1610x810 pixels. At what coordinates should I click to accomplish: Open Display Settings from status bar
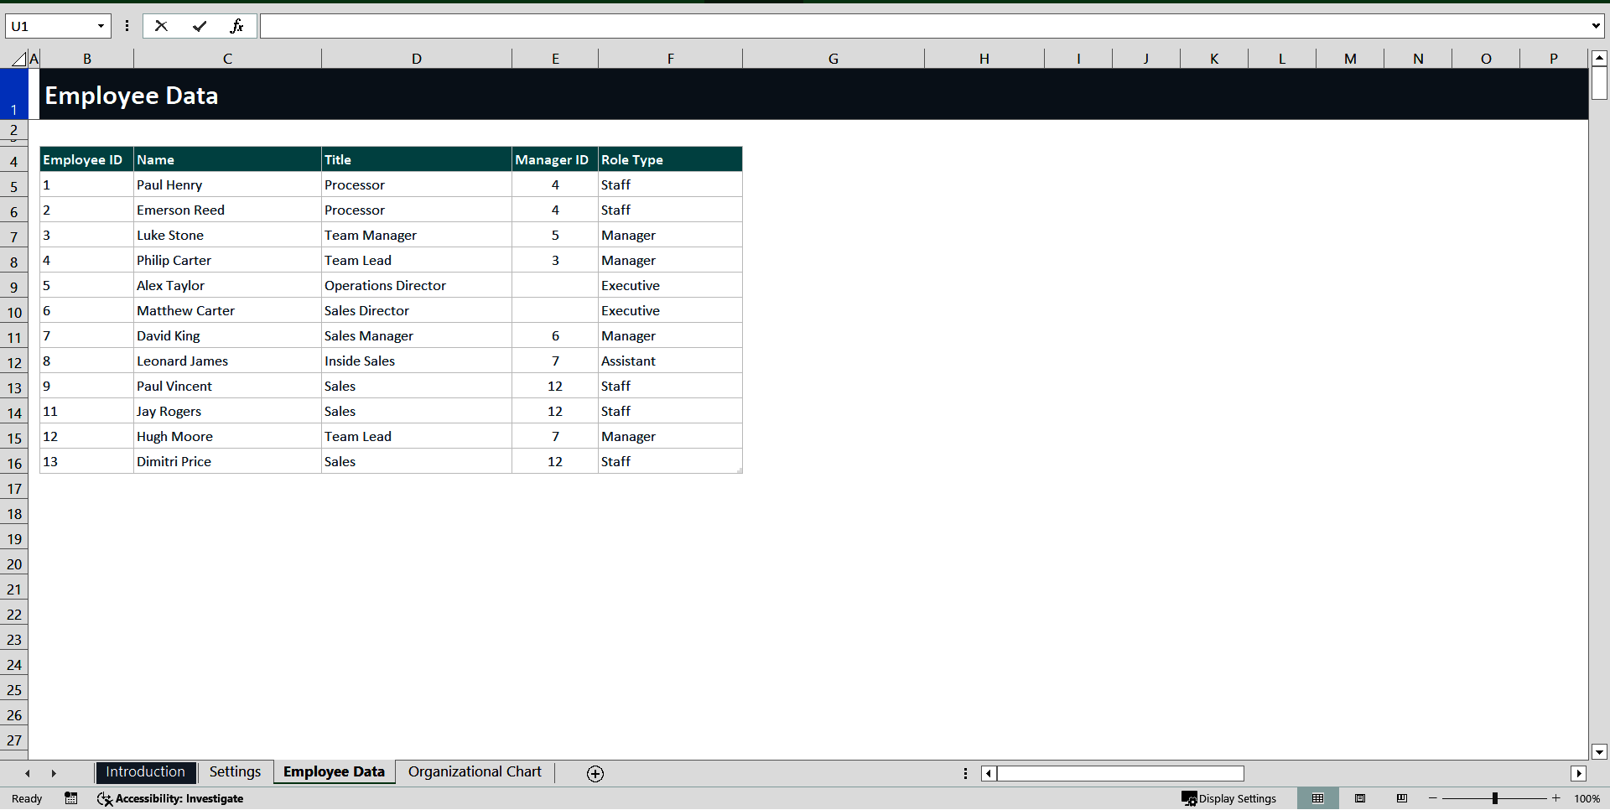[x=1229, y=798]
